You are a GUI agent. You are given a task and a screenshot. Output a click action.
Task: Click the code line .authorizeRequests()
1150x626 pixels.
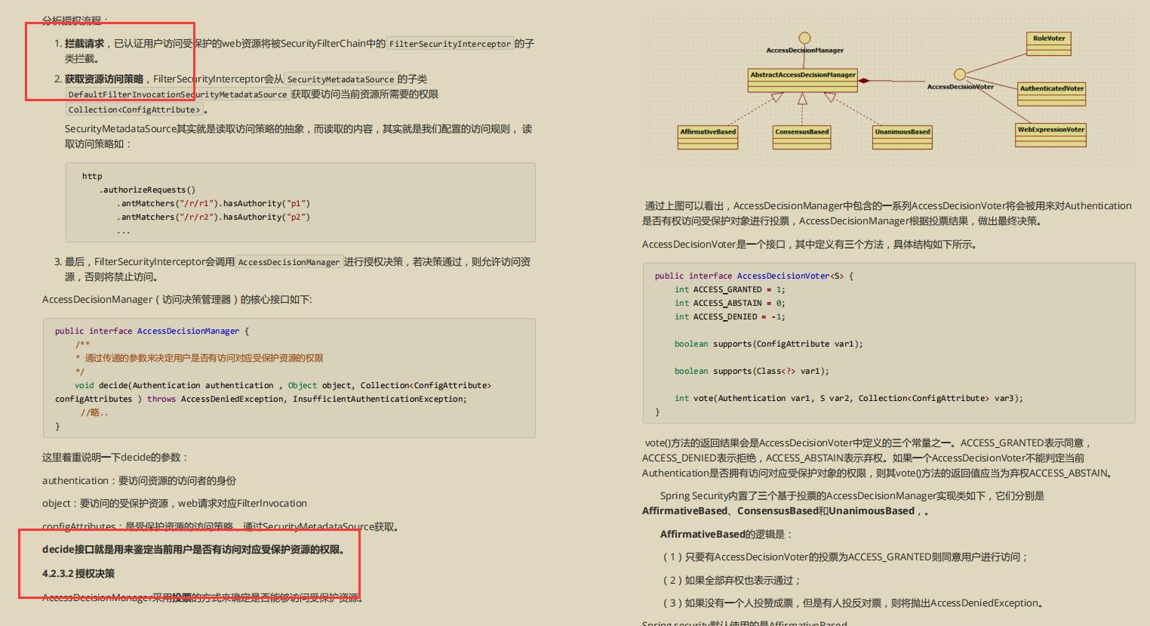click(x=147, y=190)
